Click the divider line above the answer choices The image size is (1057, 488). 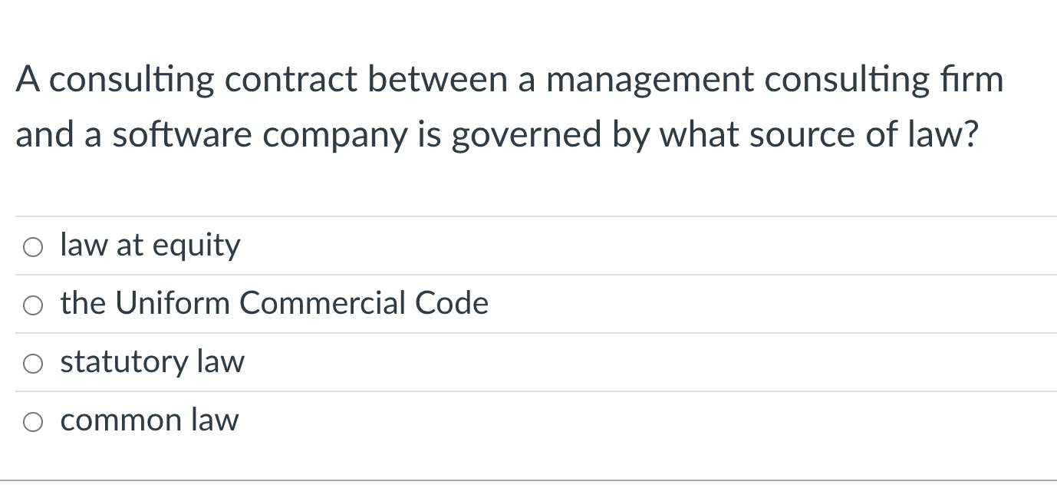click(528, 217)
